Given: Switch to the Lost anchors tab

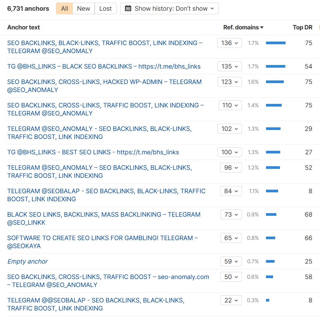Looking at the screenshot, I should coord(105,9).
